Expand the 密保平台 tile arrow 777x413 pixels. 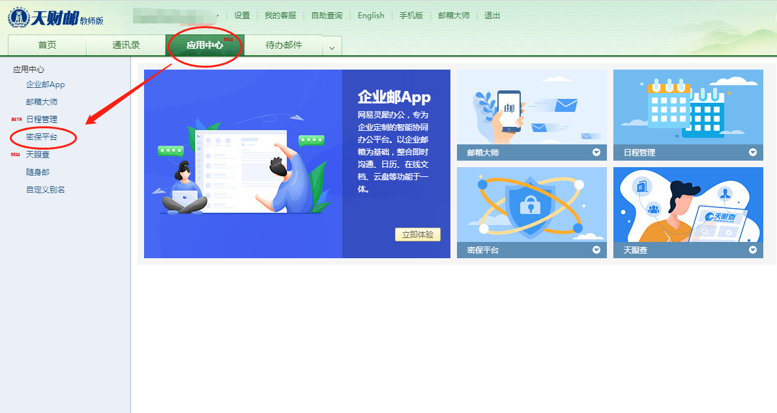pos(596,250)
